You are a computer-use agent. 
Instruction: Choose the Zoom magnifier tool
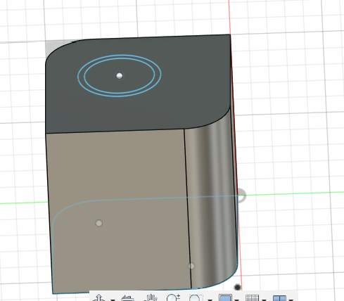click(x=173, y=297)
